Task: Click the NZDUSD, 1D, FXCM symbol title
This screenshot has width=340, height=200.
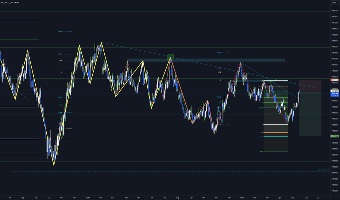Action: pos(10,3)
